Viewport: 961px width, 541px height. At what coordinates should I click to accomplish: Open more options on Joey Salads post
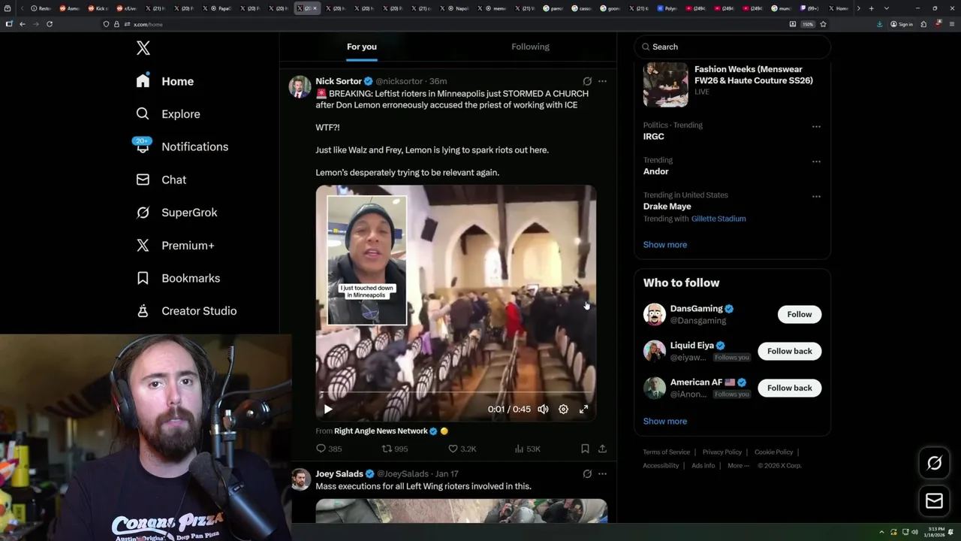[602, 474]
